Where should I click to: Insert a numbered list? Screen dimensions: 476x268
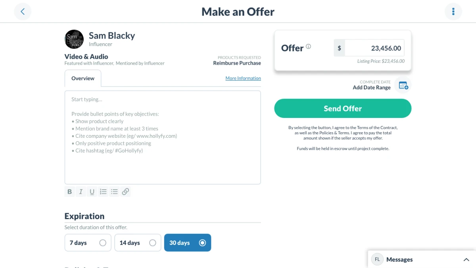(x=103, y=192)
